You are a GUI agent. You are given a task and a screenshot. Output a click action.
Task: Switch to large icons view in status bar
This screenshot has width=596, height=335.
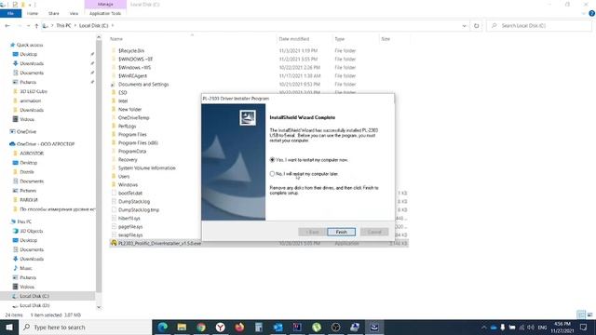coord(589,315)
